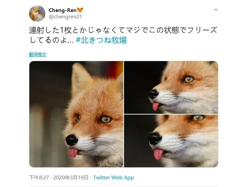This screenshot has width=250, height=187.
Task: Open the #北きつね牧場 hashtag
Action: pos(101,40)
